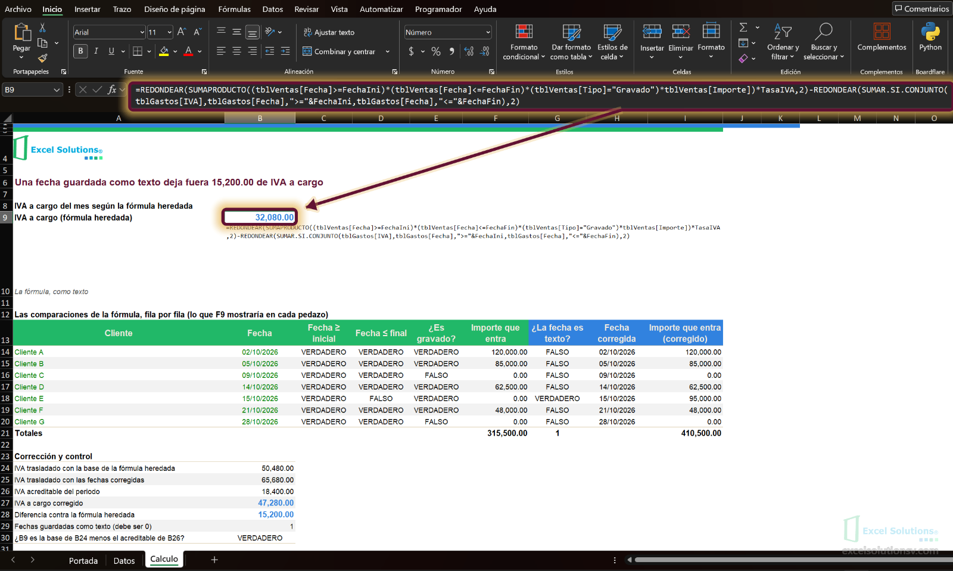The height and width of the screenshot is (571, 953).
Task: Click inside the formula bar text
Action: pyautogui.click(x=541, y=95)
